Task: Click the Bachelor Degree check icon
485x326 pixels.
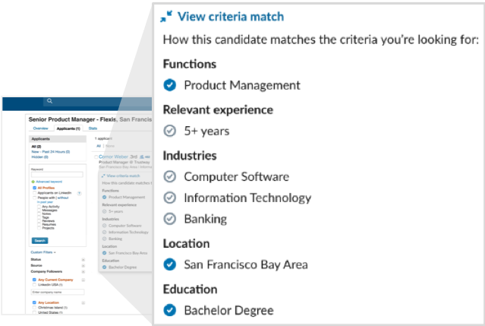Action: tap(170, 310)
